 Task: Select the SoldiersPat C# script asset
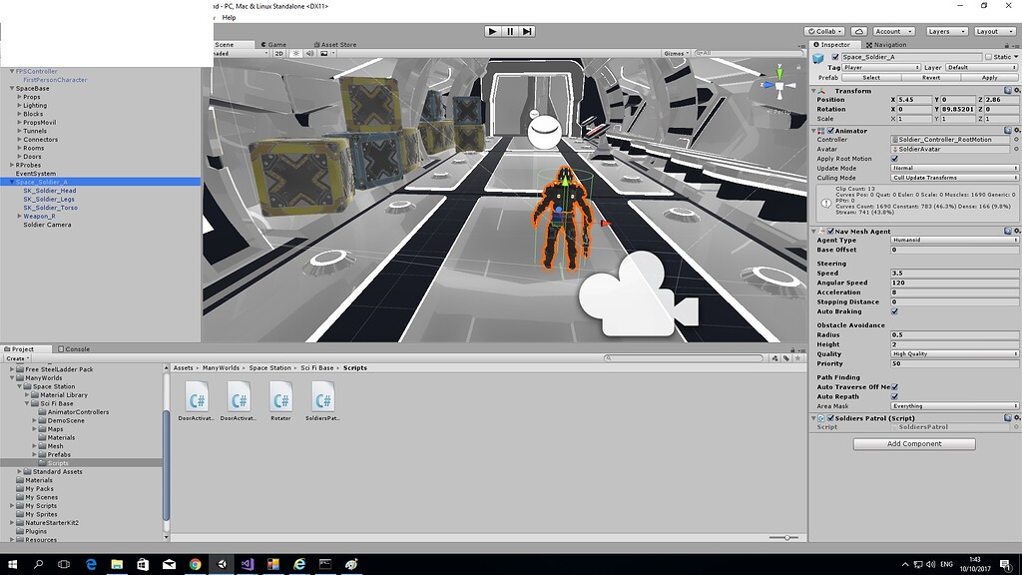pos(322,399)
